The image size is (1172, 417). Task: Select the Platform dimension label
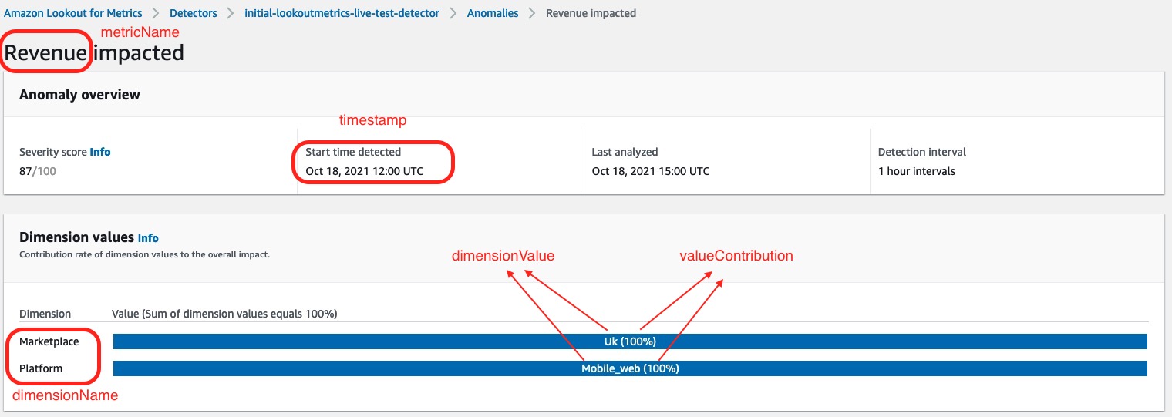41,368
